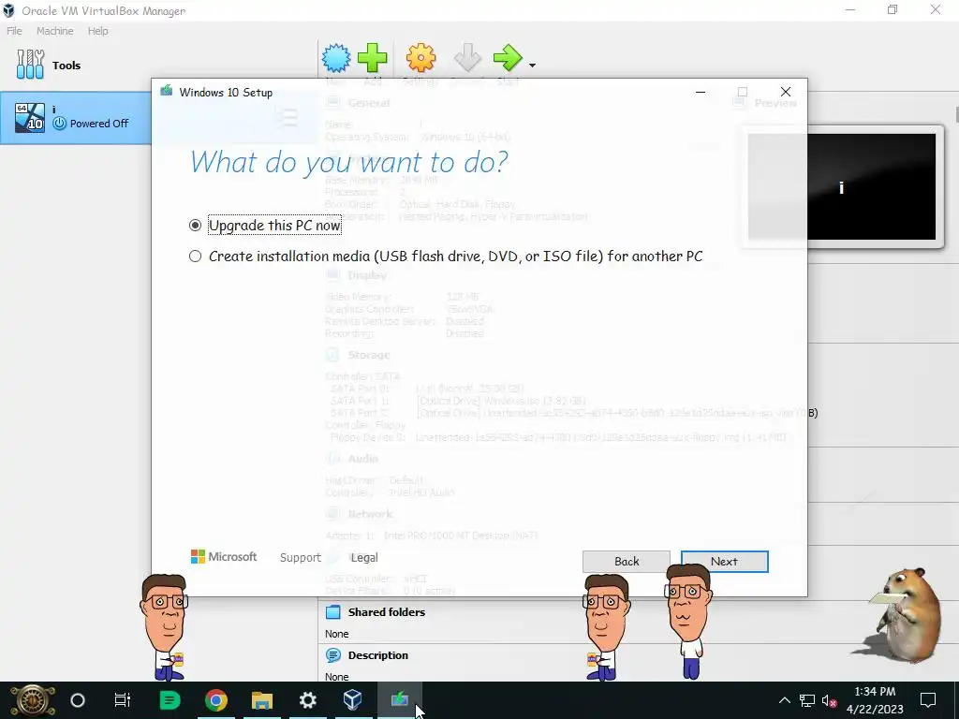
Task: Open Description section header
Action: pyautogui.click(x=378, y=655)
